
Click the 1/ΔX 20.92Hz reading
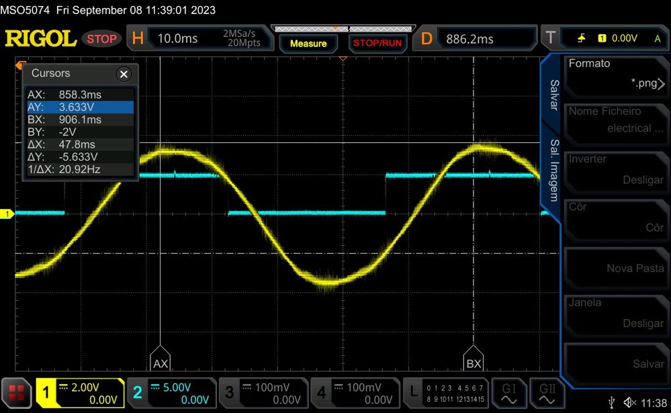point(80,169)
